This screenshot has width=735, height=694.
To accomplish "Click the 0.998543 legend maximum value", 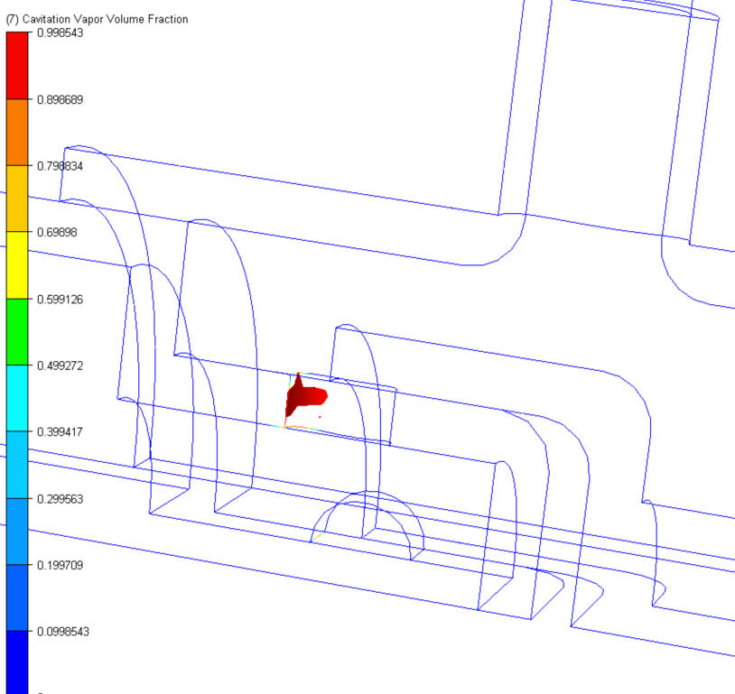I will pyautogui.click(x=60, y=32).
